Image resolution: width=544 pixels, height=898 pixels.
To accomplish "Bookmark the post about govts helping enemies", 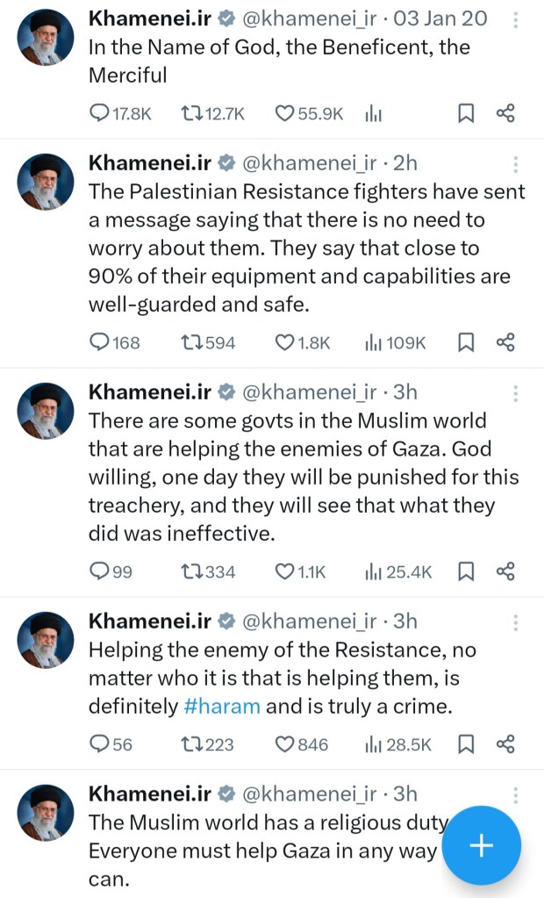I will pyautogui.click(x=467, y=572).
